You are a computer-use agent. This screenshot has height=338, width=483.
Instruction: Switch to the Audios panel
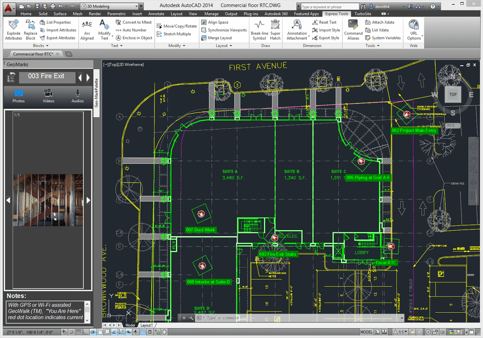coord(77,96)
